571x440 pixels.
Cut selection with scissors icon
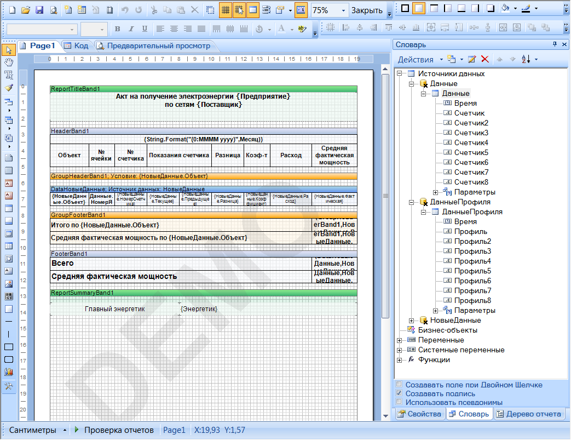154,10
